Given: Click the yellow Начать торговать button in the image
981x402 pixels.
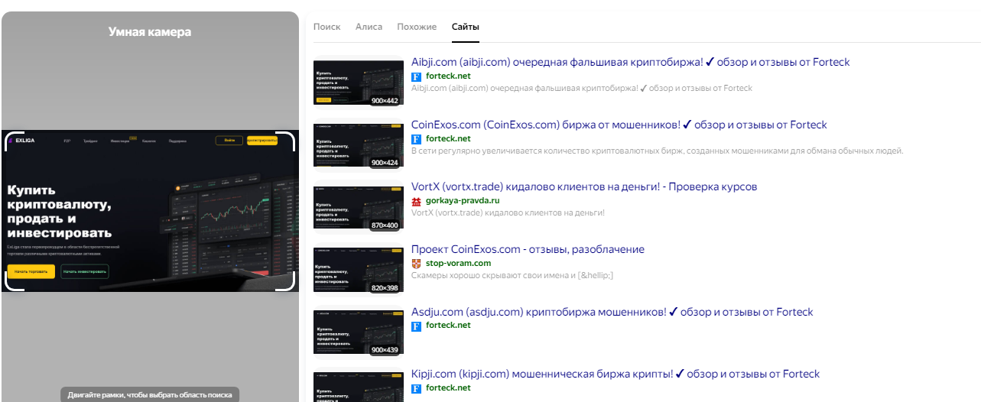Looking at the screenshot, I should click(x=31, y=271).
